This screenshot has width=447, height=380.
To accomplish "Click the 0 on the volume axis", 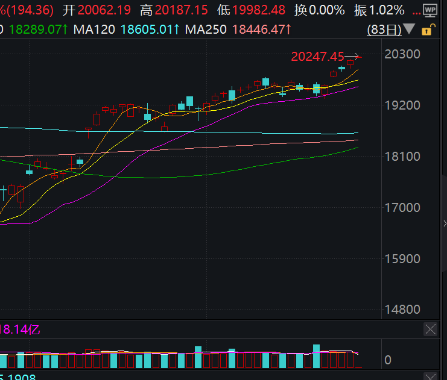I will pos(388,360).
